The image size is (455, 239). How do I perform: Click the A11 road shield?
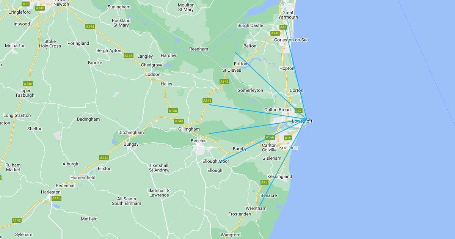25,4
